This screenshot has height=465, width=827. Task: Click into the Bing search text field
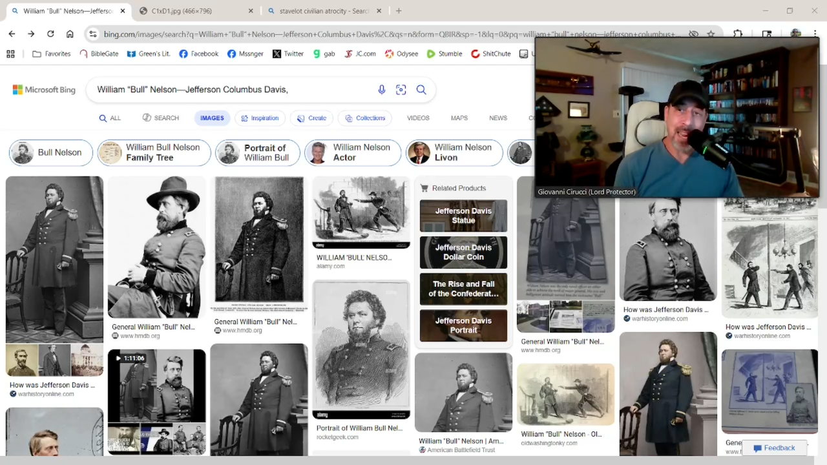233,90
